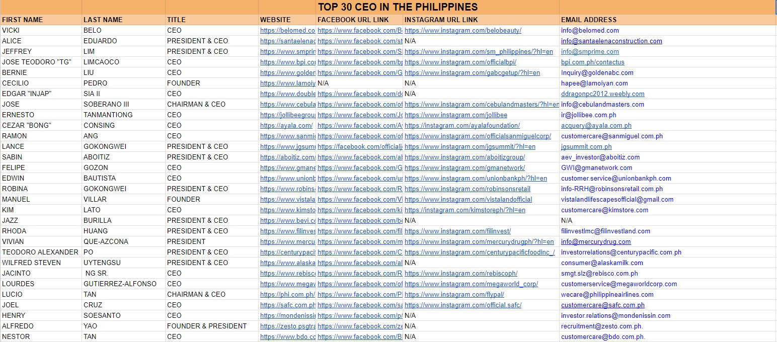Select the FOUNDER & PRESIDENT title cell

pos(212,326)
